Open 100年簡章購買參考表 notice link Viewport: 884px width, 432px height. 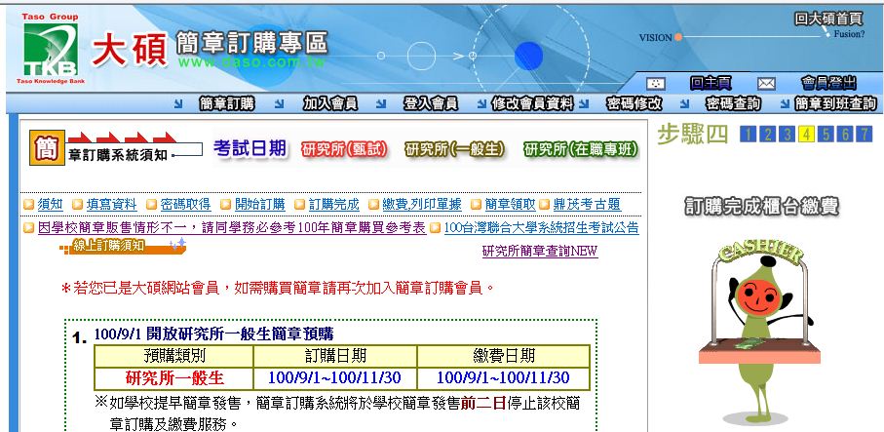pyautogui.click(x=232, y=228)
